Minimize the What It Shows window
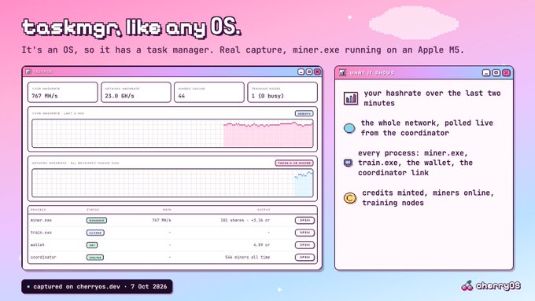This screenshot has width=535, height=301. tap(486, 72)
